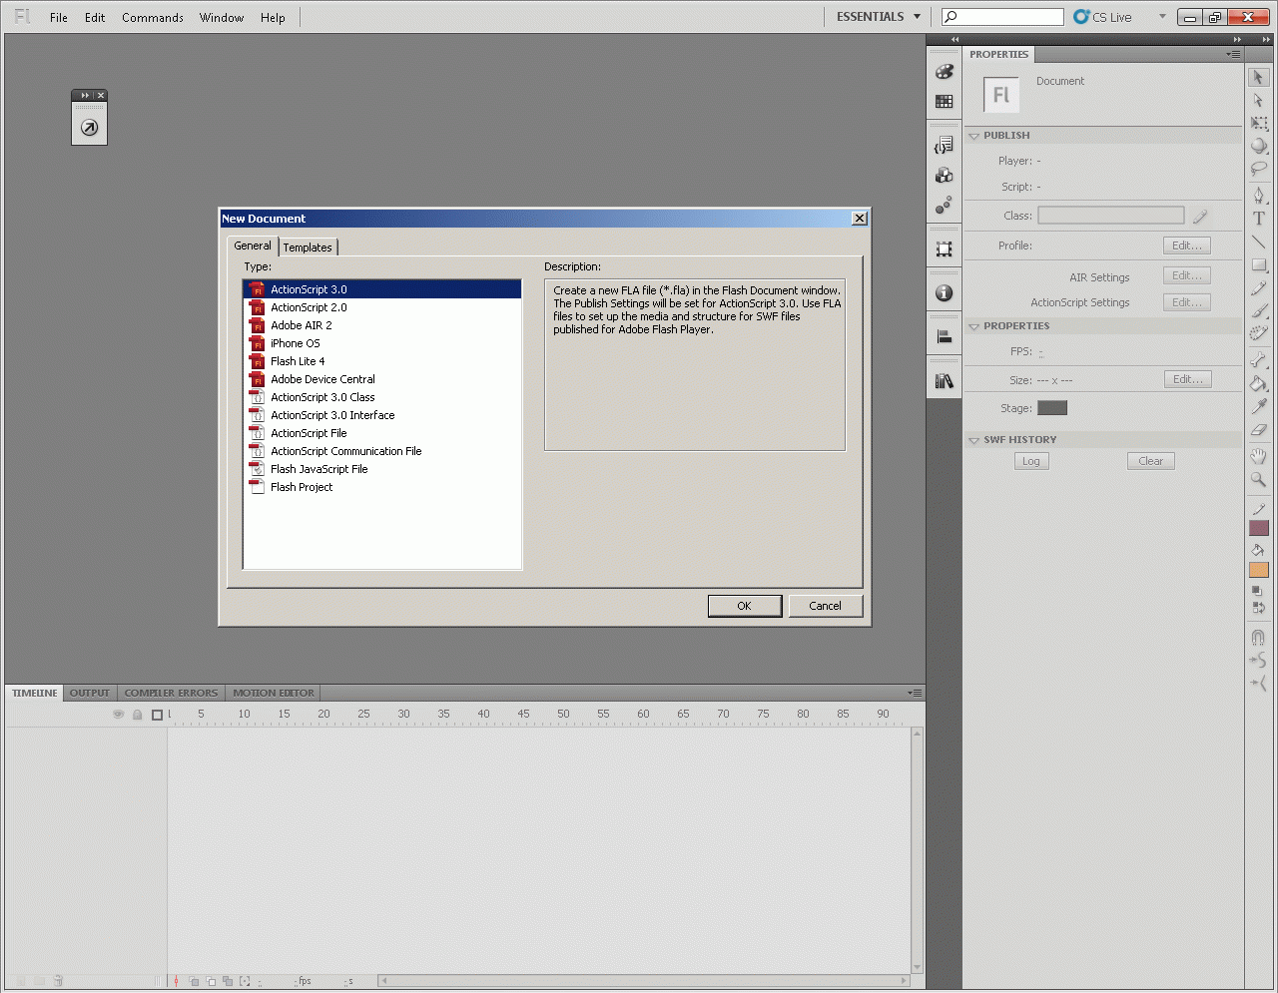Select the Pen tool
Screen dimensions: 1278x993
click(x=1258, y=195)
